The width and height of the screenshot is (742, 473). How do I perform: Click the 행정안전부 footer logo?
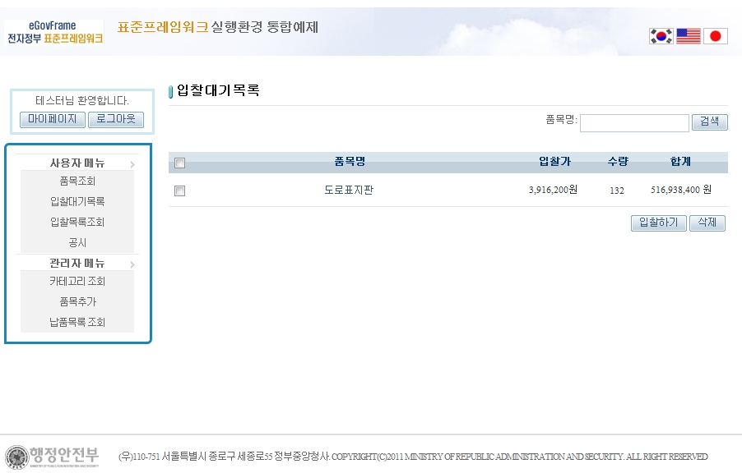(53, 456)
